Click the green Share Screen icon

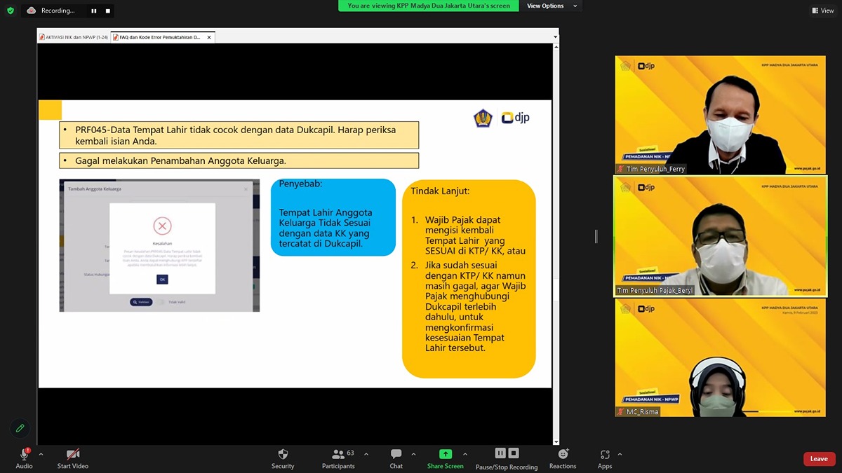tap(445, 454)
